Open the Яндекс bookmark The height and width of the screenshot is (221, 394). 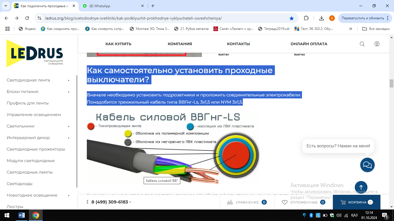point(27,29)
